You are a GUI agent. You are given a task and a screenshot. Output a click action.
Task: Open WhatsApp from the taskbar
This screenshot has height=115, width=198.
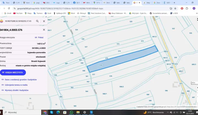[71, 112]
